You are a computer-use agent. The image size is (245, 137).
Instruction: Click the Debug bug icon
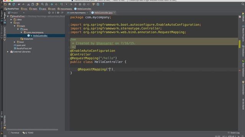coord(76,4)
